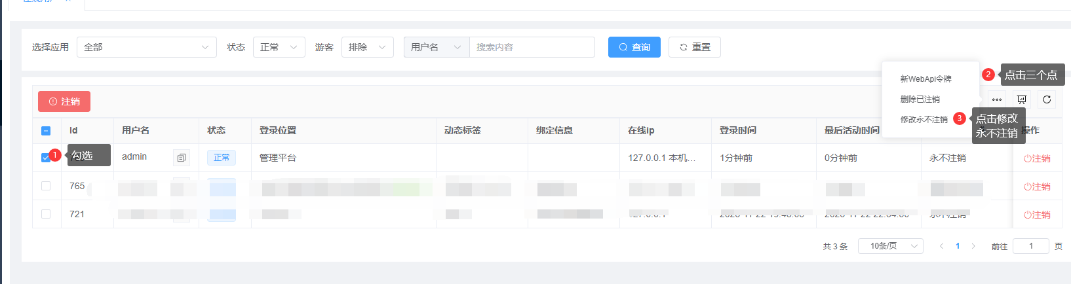Click the table refresh icon
Screen dimensions: 1071x284
click(1047, 99)
